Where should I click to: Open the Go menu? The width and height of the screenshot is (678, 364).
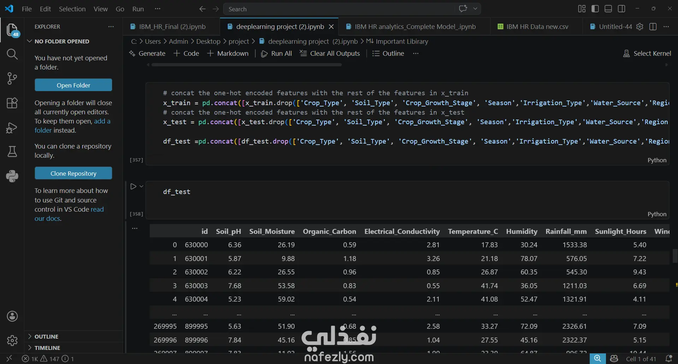(x=120, y=9)
